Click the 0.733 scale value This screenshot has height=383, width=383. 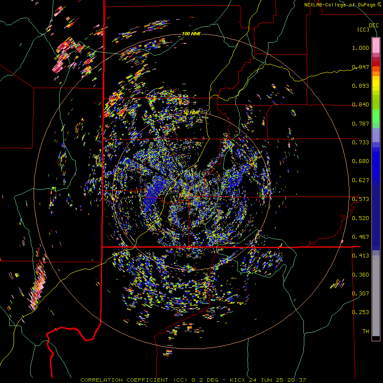[x=360, y=143]
